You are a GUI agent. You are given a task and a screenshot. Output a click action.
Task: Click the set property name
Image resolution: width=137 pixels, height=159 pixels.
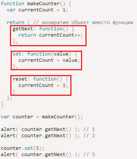pyautogui.click(x=17, y=54)
